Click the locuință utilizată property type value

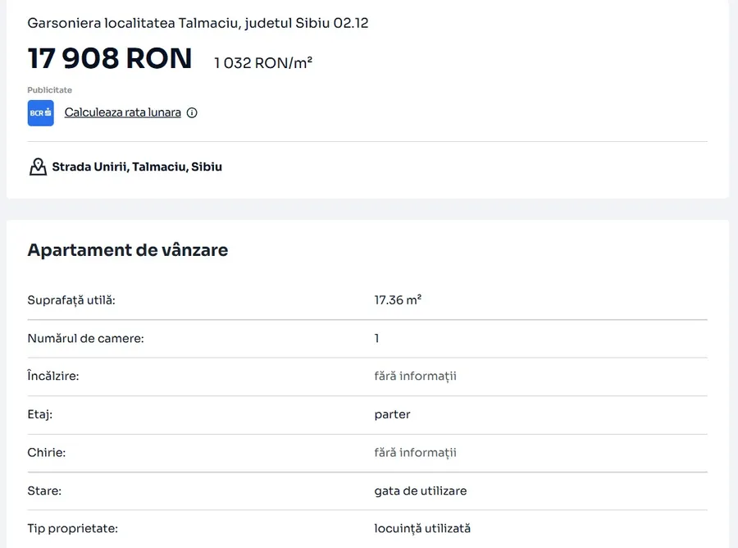coord(422,529)
